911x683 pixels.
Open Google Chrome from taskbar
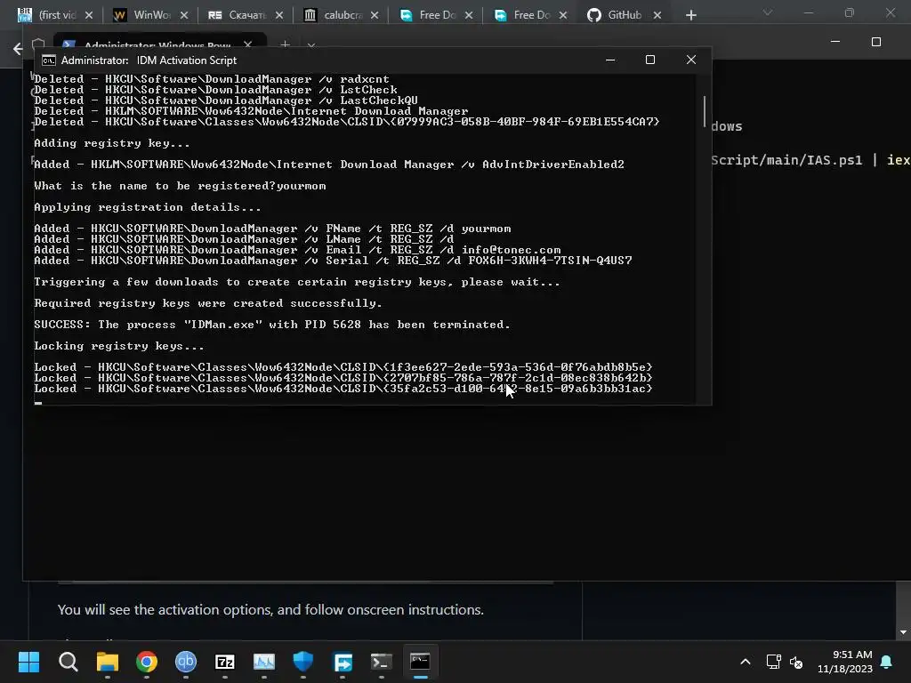pos(147,662)
